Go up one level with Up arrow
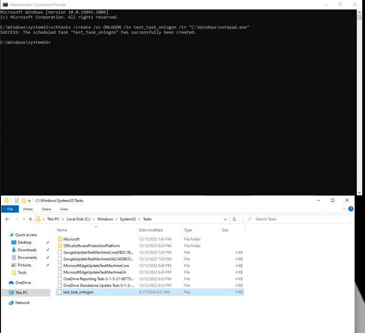365x333 pixels. 30,219
